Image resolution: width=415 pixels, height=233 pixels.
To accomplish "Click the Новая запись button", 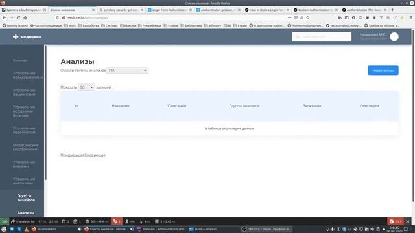I will coord(383,71).
